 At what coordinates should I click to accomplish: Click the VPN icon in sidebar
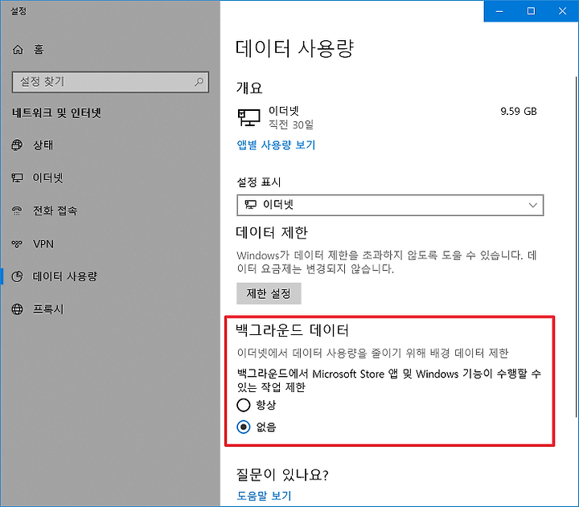click(17, 244)
